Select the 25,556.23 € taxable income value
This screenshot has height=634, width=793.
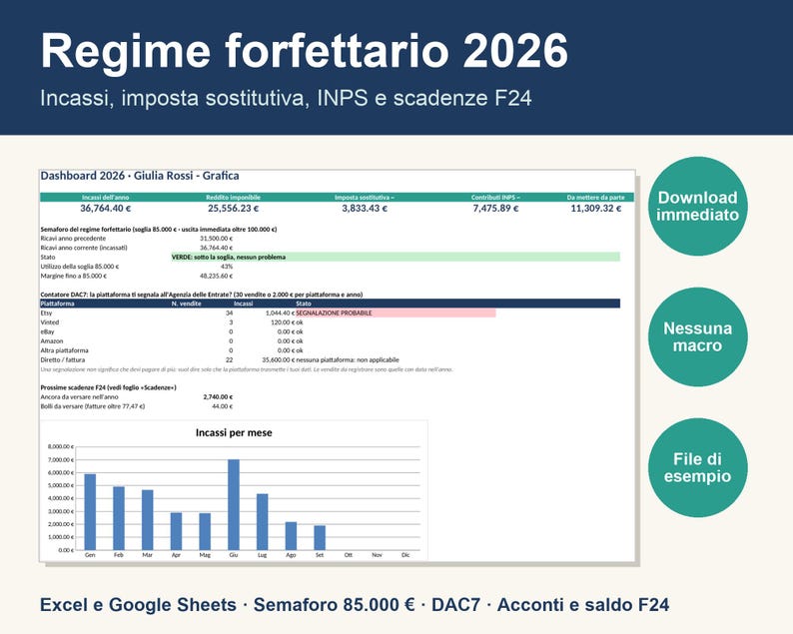point(233,209)
